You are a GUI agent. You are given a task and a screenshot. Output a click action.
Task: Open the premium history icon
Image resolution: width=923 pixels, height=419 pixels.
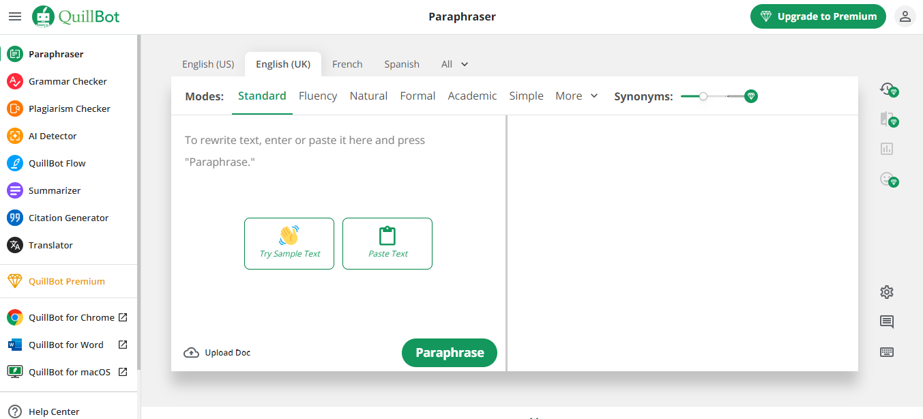tap(888, 89)
